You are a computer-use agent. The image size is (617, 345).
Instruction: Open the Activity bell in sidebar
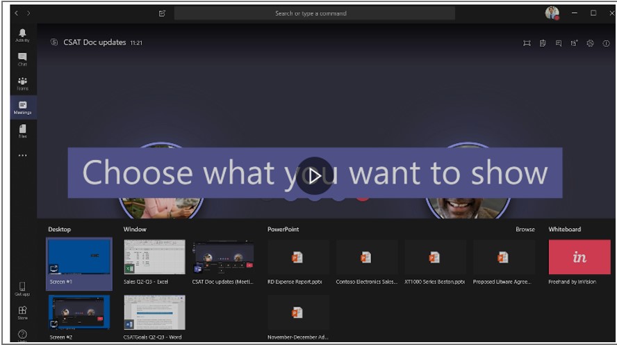click(22, 35)
